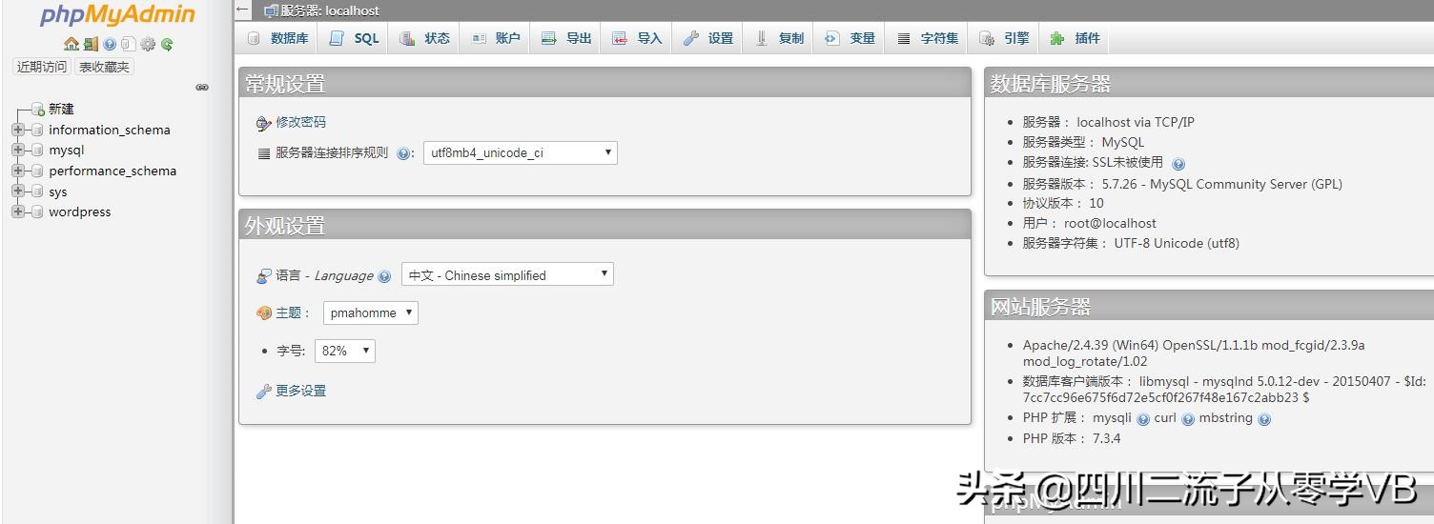Open the pmahomme theme dropdown
The height and width of the screenshot is (524, 1434).
click(371, 312)
